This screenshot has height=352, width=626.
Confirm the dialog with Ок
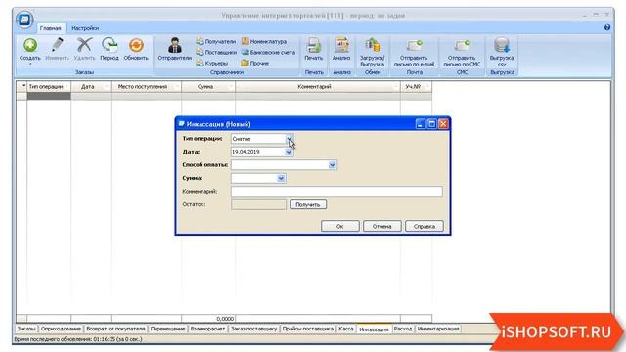point(339,226)
